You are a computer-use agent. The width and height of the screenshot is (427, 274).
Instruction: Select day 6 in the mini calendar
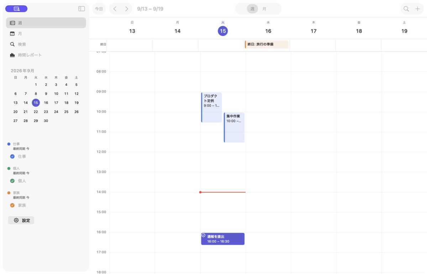(16, 93)
